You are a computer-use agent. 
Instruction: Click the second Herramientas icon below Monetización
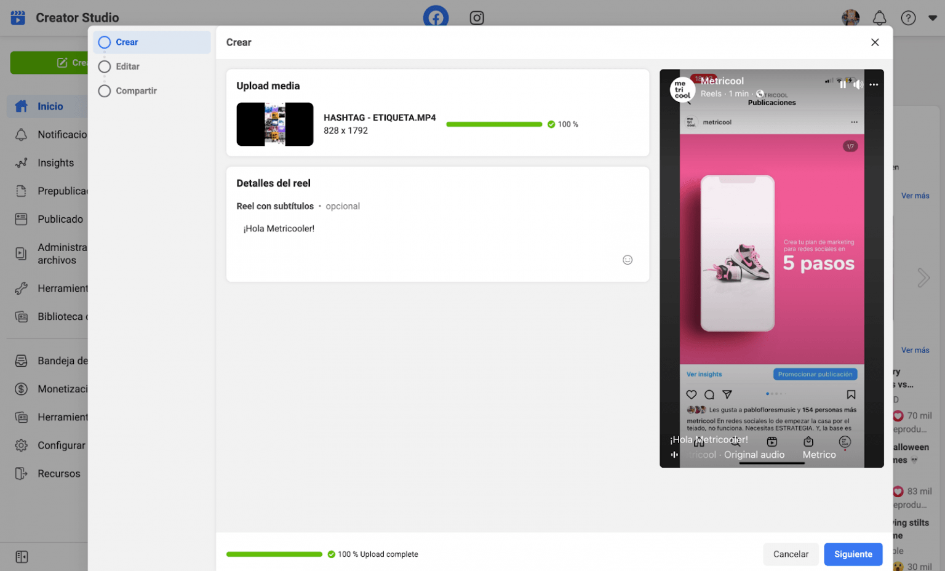(x=22, y=417)
